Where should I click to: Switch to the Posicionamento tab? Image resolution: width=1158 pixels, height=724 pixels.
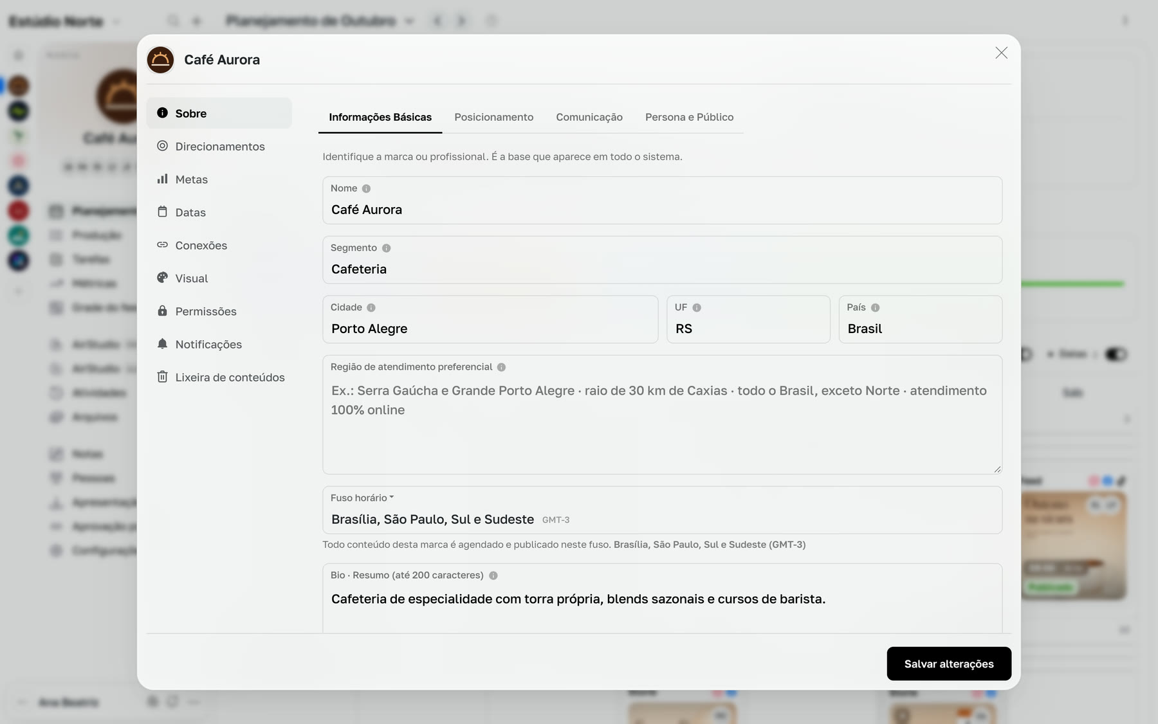[493, 117]
